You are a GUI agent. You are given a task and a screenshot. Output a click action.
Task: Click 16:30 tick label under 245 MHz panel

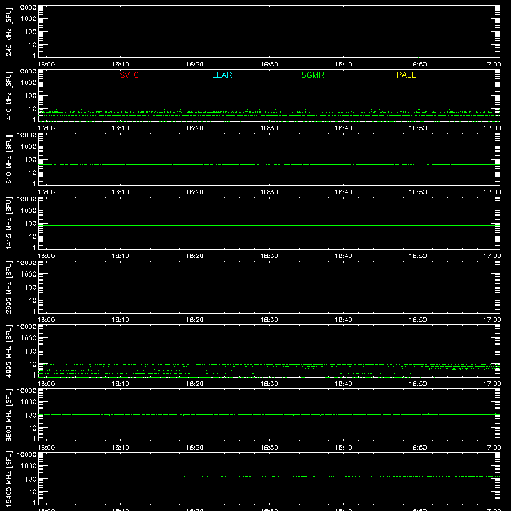(269, 65)
